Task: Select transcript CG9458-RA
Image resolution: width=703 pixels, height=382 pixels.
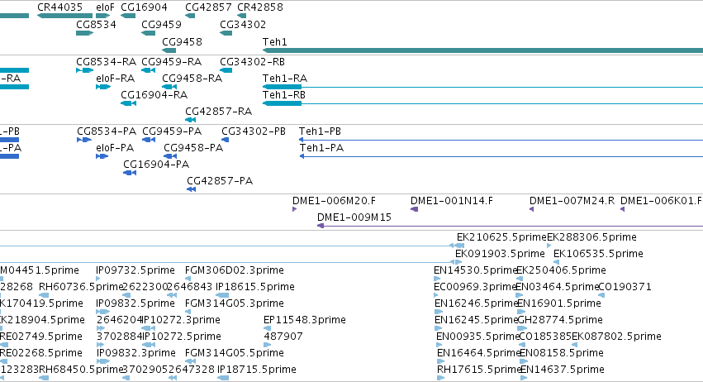Action: click(192, 79)
